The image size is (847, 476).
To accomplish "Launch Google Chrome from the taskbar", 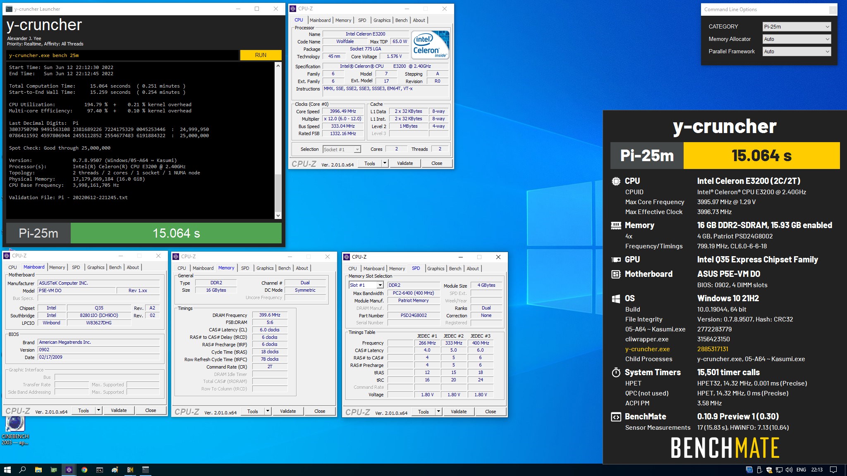I will (x=84, y=470).
